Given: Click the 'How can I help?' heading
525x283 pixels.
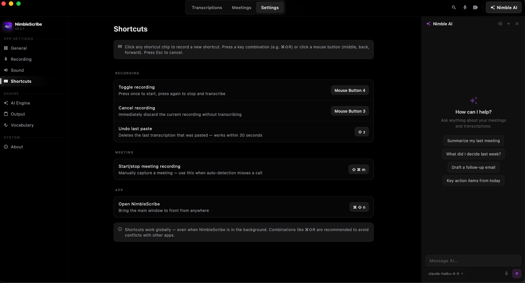Looking at the screenshot, I should tap(473, 112).
